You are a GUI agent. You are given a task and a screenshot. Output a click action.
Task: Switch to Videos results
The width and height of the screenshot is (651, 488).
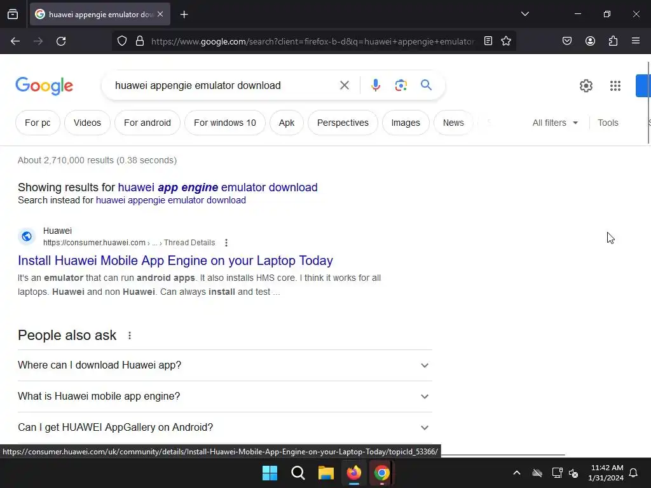(x=87, y=123)
